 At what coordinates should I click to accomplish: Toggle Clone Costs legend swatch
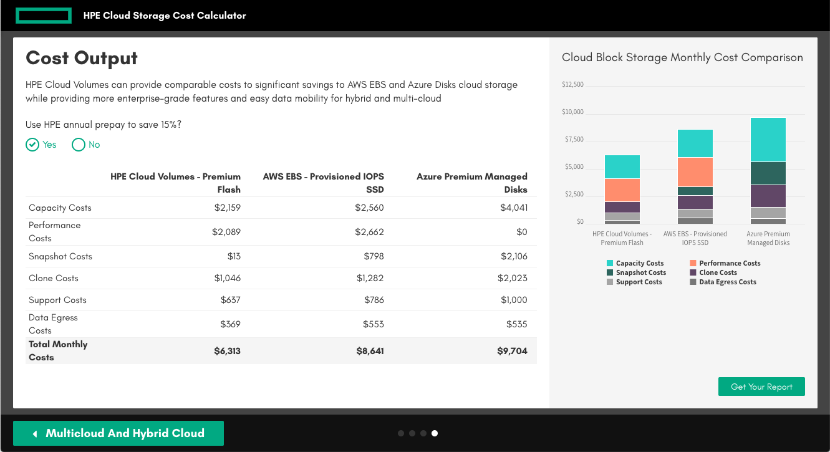(693, 273)
